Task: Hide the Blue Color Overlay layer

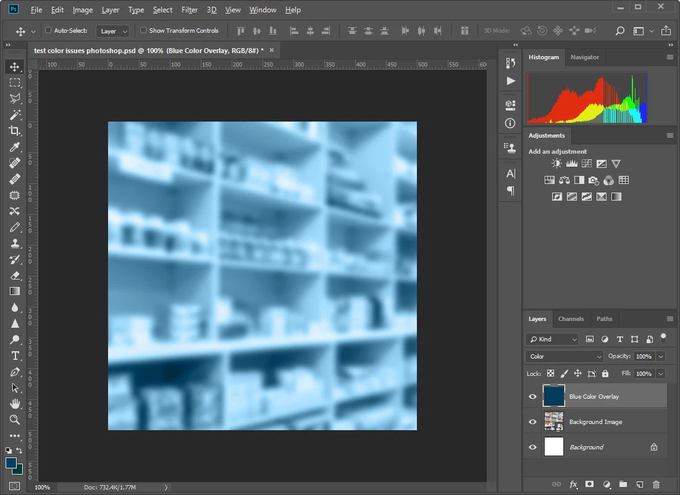Action: [532, 396]
